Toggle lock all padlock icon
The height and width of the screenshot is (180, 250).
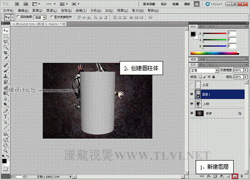[213, 77]
